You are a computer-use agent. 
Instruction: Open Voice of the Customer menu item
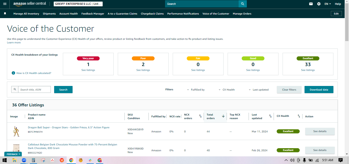point(216,14)
